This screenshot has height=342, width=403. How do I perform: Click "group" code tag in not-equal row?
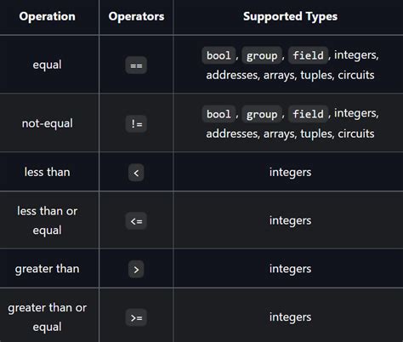point(262,114)
